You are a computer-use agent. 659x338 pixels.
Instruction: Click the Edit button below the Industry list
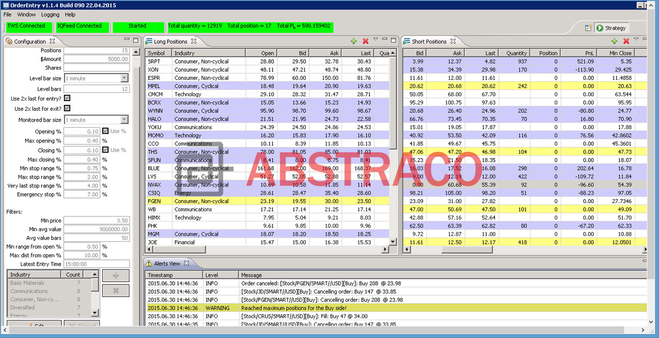(33, 325)
